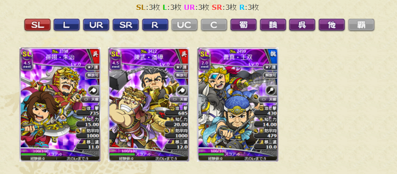This screenshot has width=397, height=174.
Task: Filter cards by 蜀 faction
Action: (243, 25)
